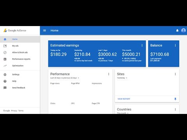
Task: Click the $7100.68 balance amount
Action: (x=160, y=54)
